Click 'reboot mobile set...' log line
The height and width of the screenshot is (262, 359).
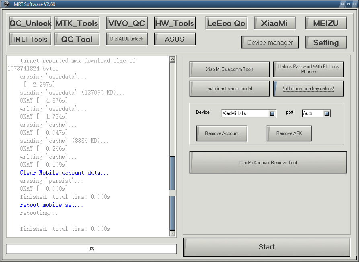[x=51, y=205]
